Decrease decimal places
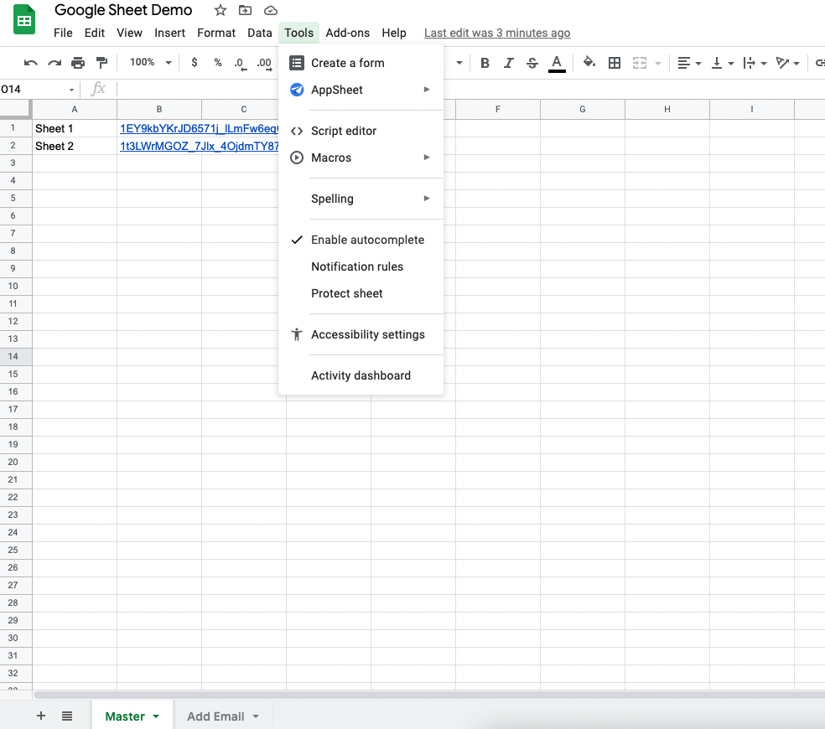 (241, 64)
